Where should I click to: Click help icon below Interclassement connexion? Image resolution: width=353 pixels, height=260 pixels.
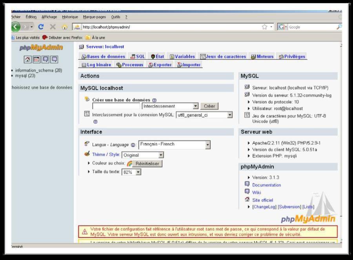tap(95, 121)
